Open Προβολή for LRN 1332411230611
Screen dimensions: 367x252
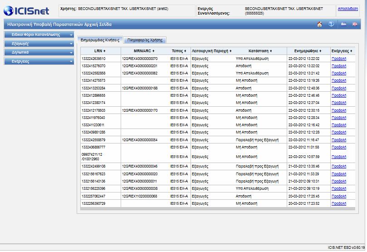pos(339,125)
